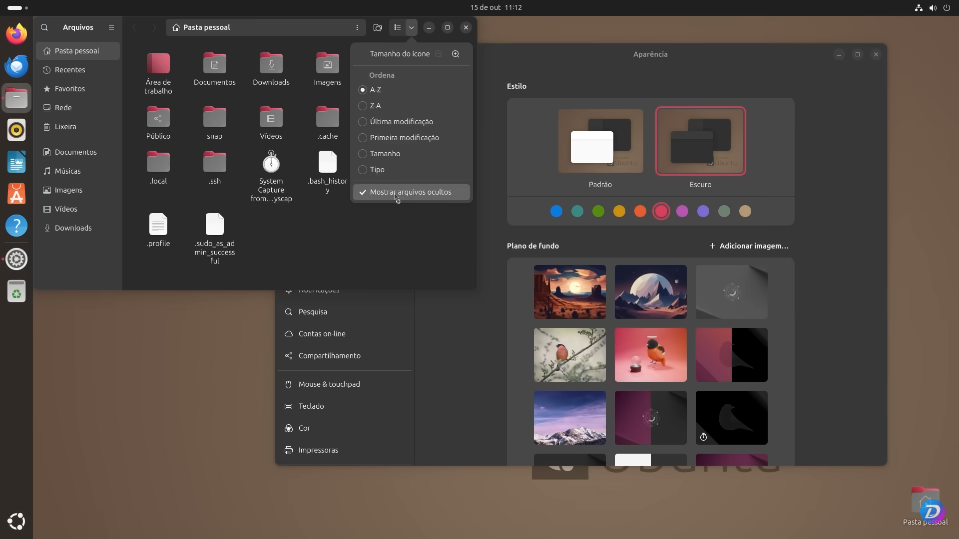Click the volume icon in the top bar
Screen dimensions: 959x539
(x=933, y=7)
